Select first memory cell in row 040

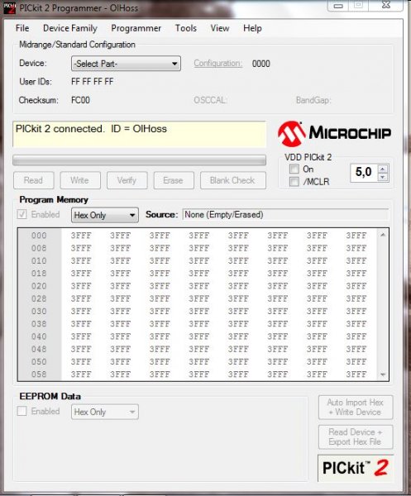(81, 337)
